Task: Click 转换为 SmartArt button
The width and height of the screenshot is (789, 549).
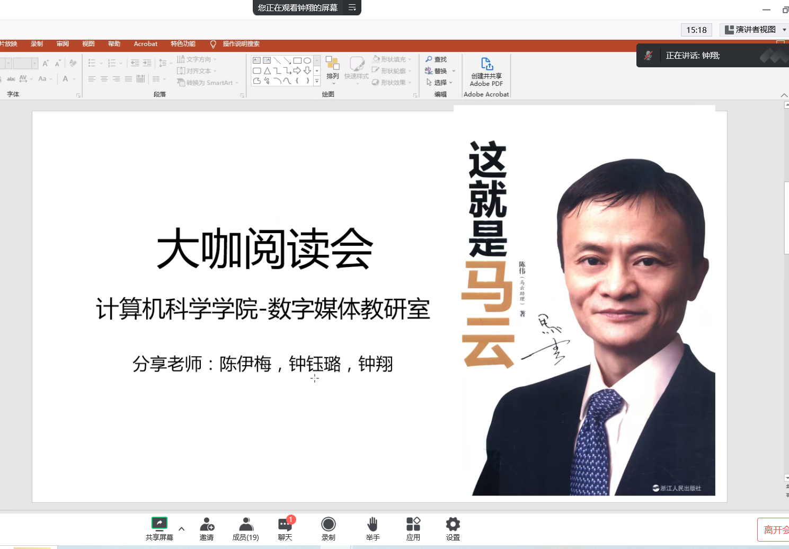Action: pyautogui.click(x=208, y=83)
